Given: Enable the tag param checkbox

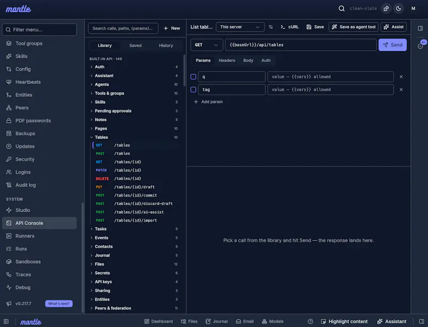Looking at the screenshot, I should click(x=193, y=89).
